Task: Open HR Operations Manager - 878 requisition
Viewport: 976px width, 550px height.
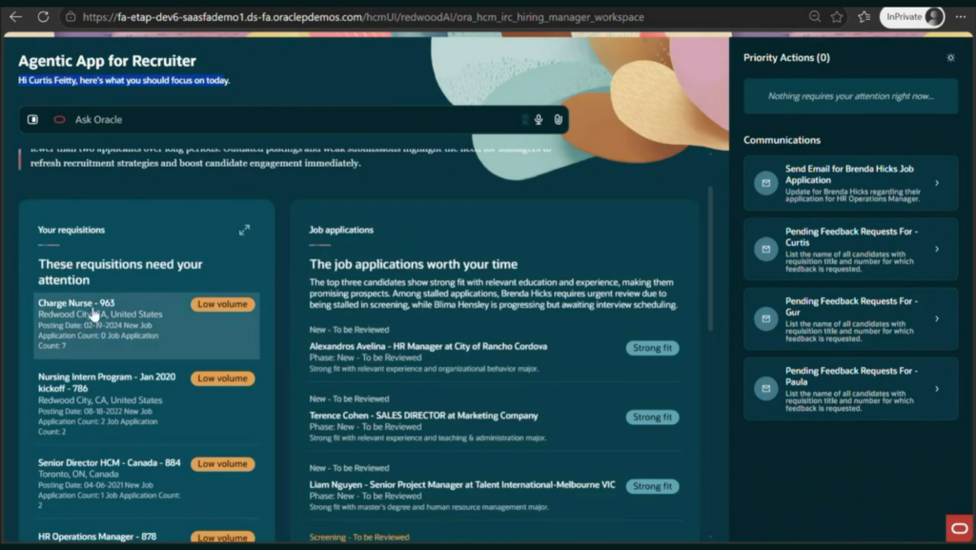Action: [97, 537]
